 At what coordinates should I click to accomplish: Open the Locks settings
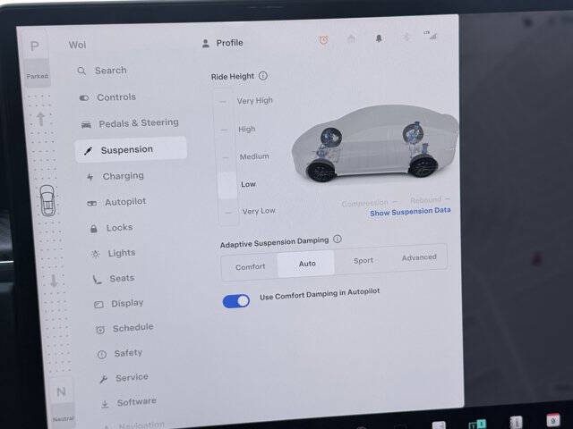tap(111, 228)
